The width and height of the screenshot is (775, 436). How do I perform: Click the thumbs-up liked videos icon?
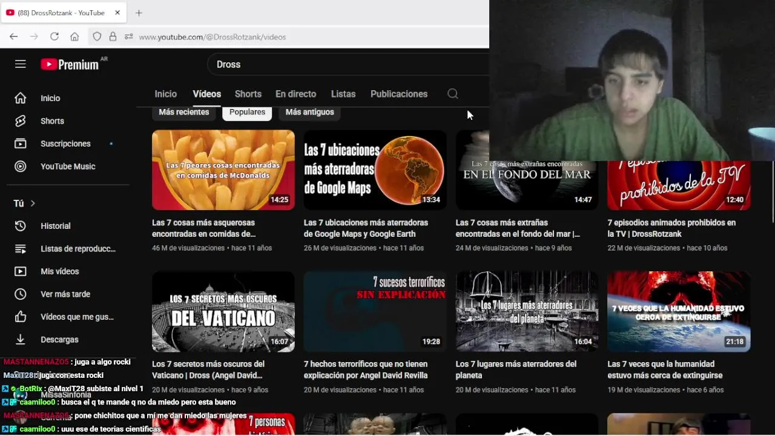[21, 317]
